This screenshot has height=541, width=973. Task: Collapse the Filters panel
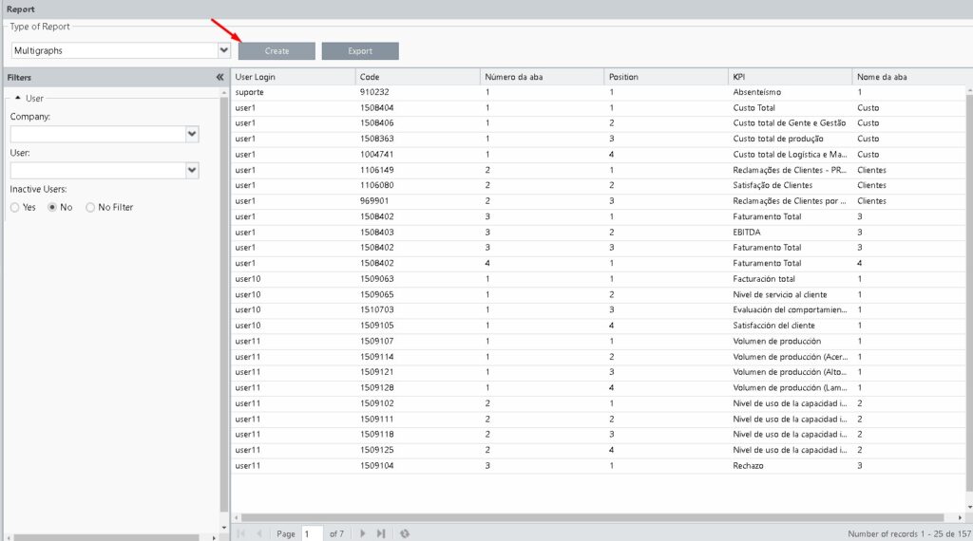[219, 77]
